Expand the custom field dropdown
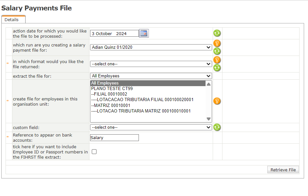Viewport: 308px width, 196px height. tap(151, 127)
